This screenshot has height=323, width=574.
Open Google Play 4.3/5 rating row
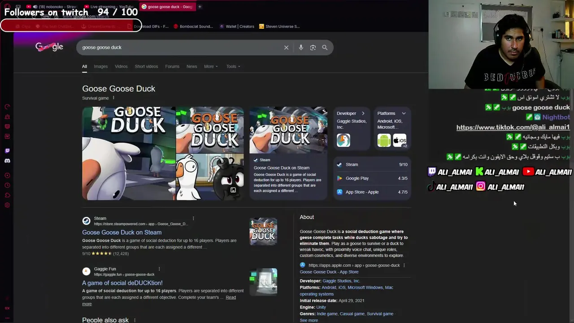click(372, 178)
